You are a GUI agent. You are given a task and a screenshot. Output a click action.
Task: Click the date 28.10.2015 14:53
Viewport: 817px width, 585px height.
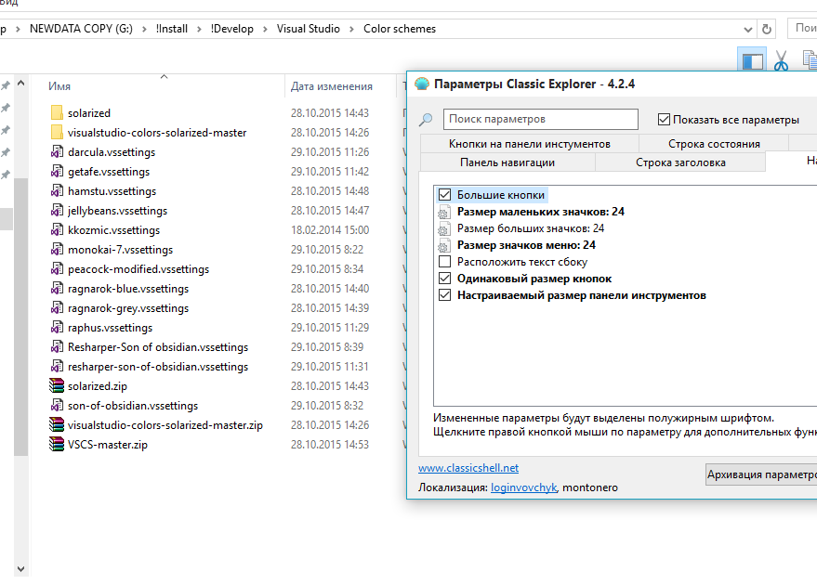(330, 445)
